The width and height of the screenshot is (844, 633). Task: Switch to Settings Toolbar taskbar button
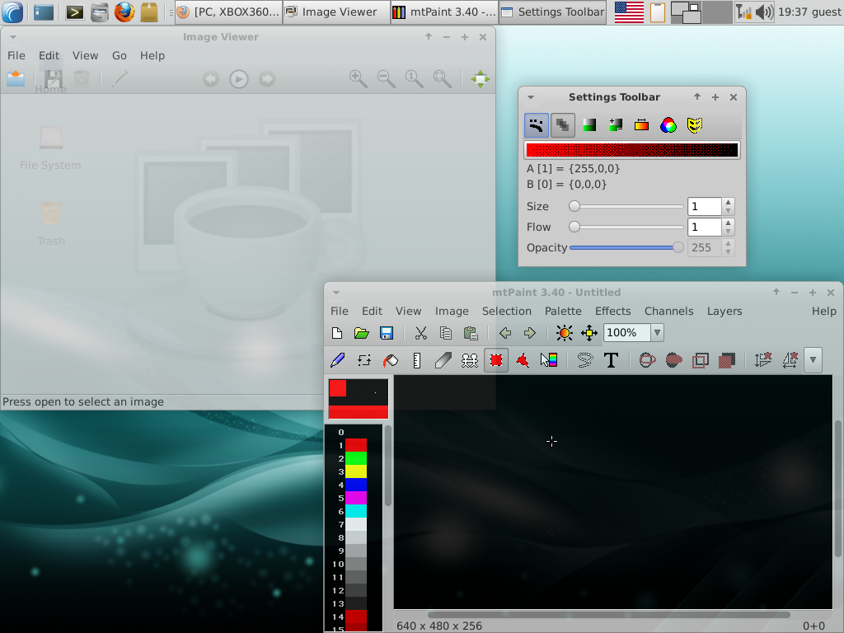(x=552, y=12)
